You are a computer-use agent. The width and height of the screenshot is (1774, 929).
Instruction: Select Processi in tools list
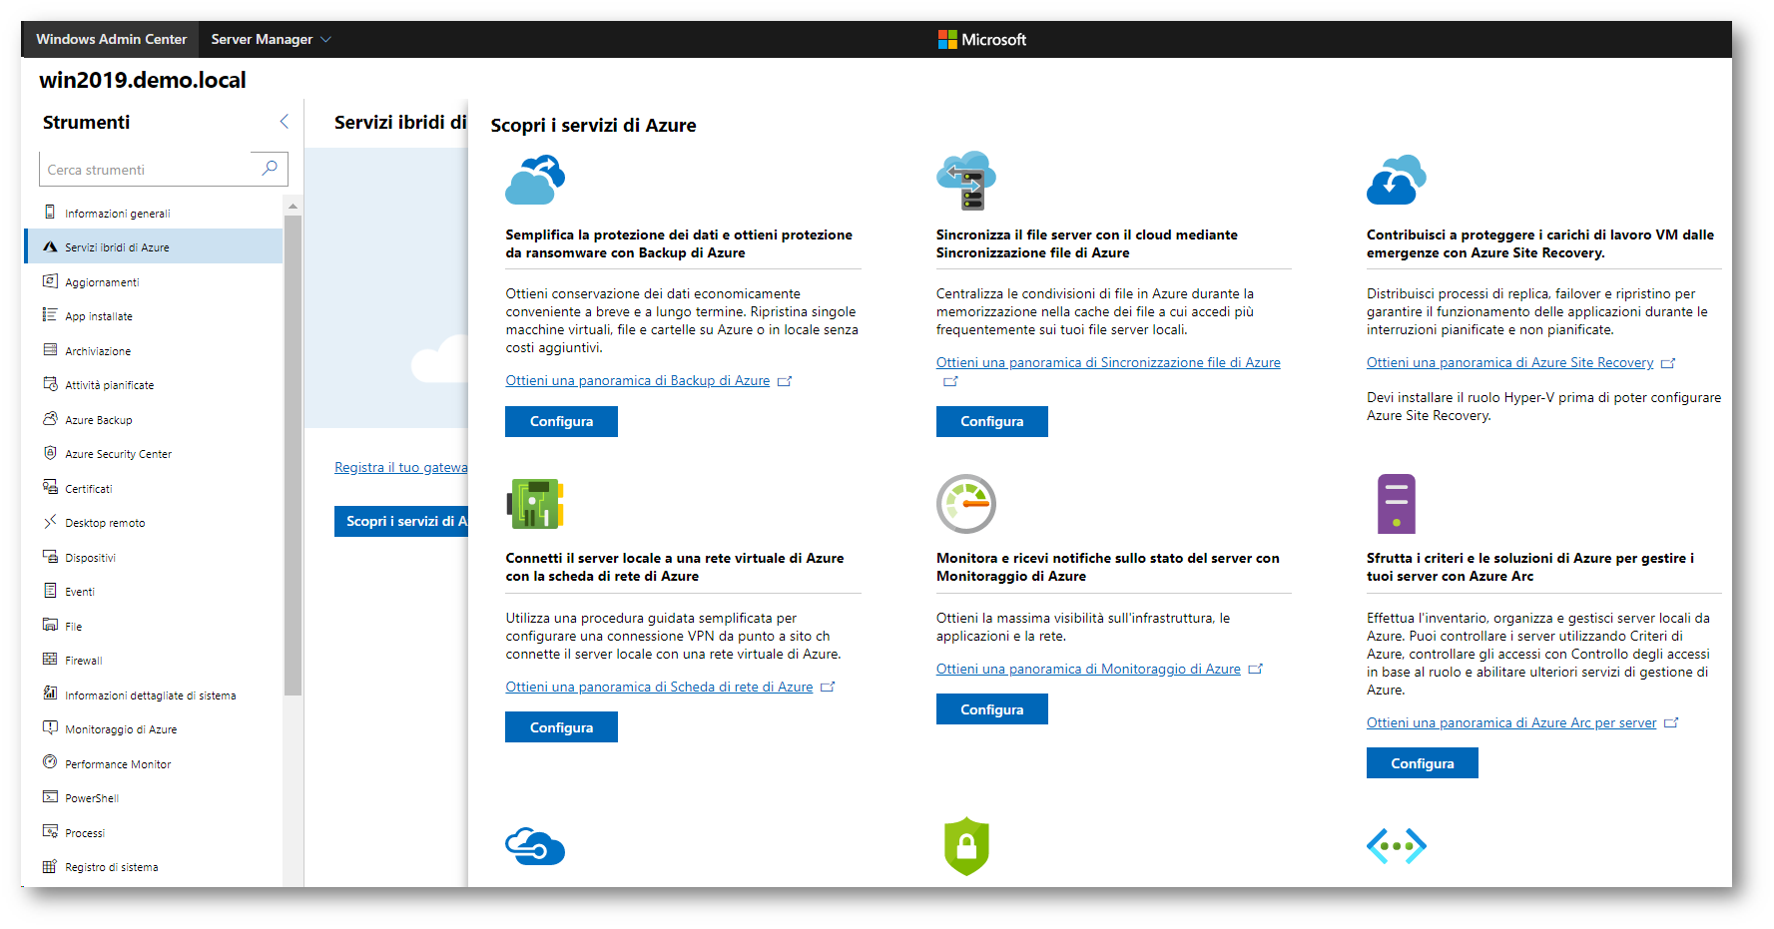pyautogui.click(x=154, y=832)
